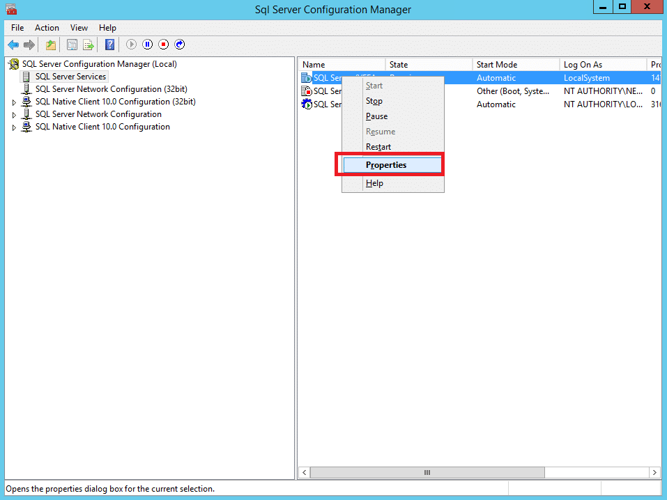Viewport: 667px width, 500px height.
Task: Click the Pause Service toolbar icon
Action: coord(148,44)
